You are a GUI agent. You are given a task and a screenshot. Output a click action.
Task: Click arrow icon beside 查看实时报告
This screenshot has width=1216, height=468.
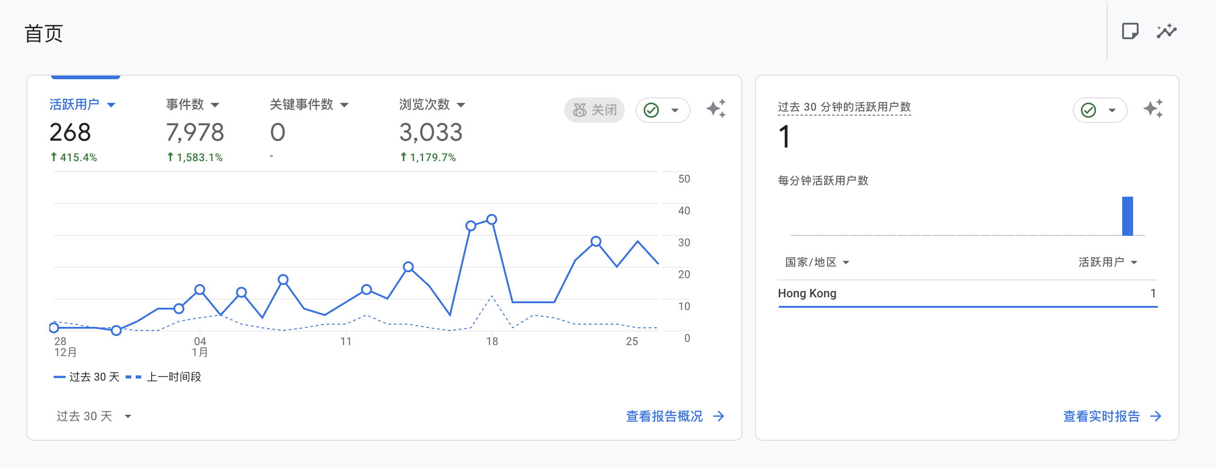(x=1155, y=416)
